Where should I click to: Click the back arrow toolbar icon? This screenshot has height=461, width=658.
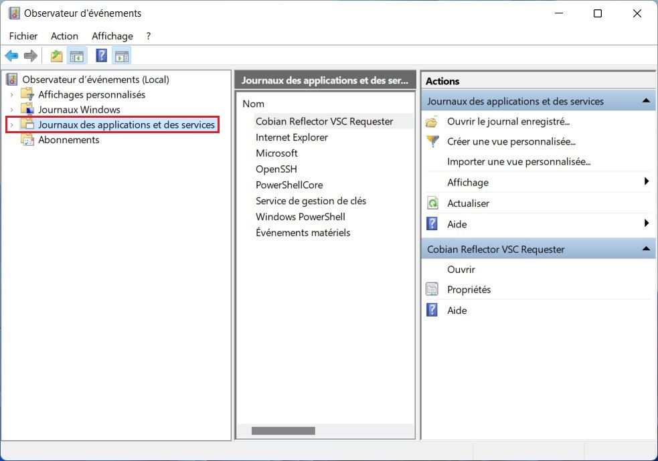pos(11,56)
